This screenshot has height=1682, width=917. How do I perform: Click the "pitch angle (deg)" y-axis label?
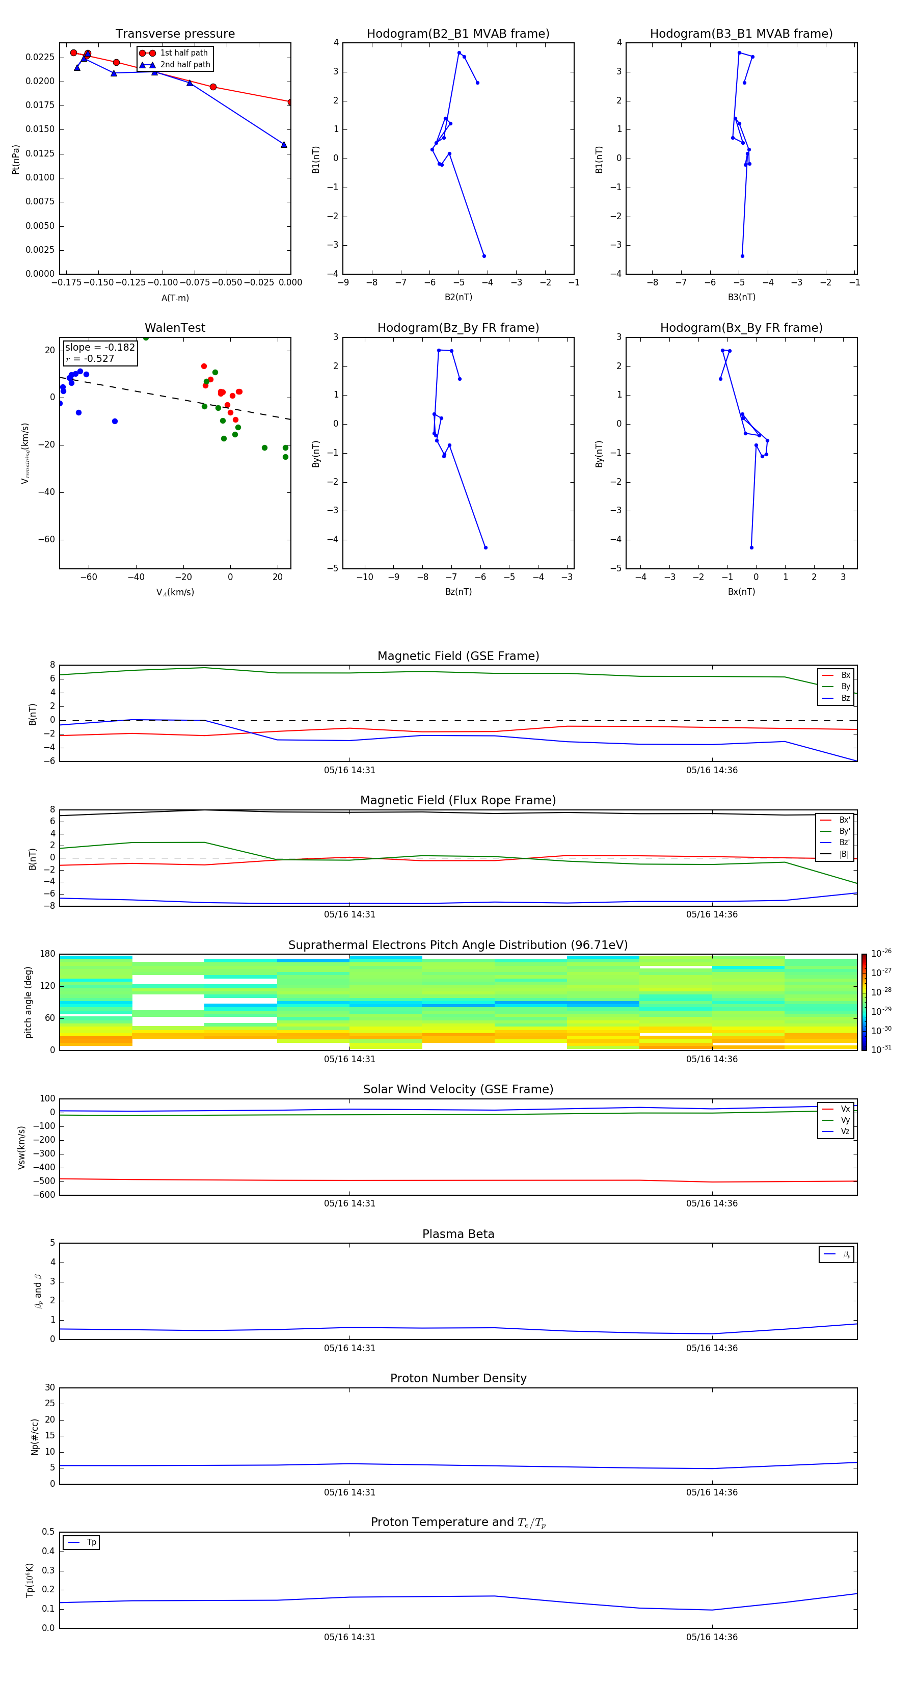click(28, 1002)
